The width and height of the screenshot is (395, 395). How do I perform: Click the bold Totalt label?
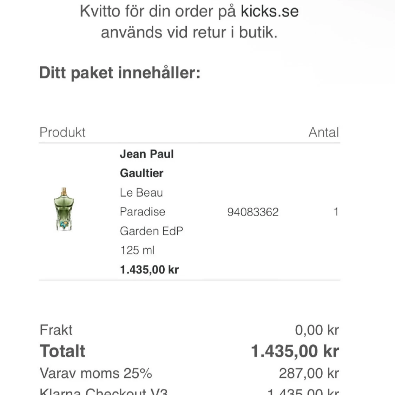tap(62, 351)
